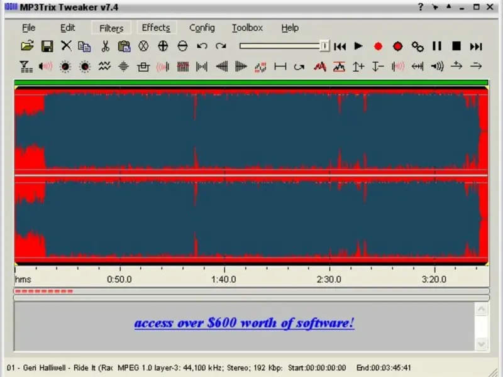Open the Effects menu

(156, 28)
